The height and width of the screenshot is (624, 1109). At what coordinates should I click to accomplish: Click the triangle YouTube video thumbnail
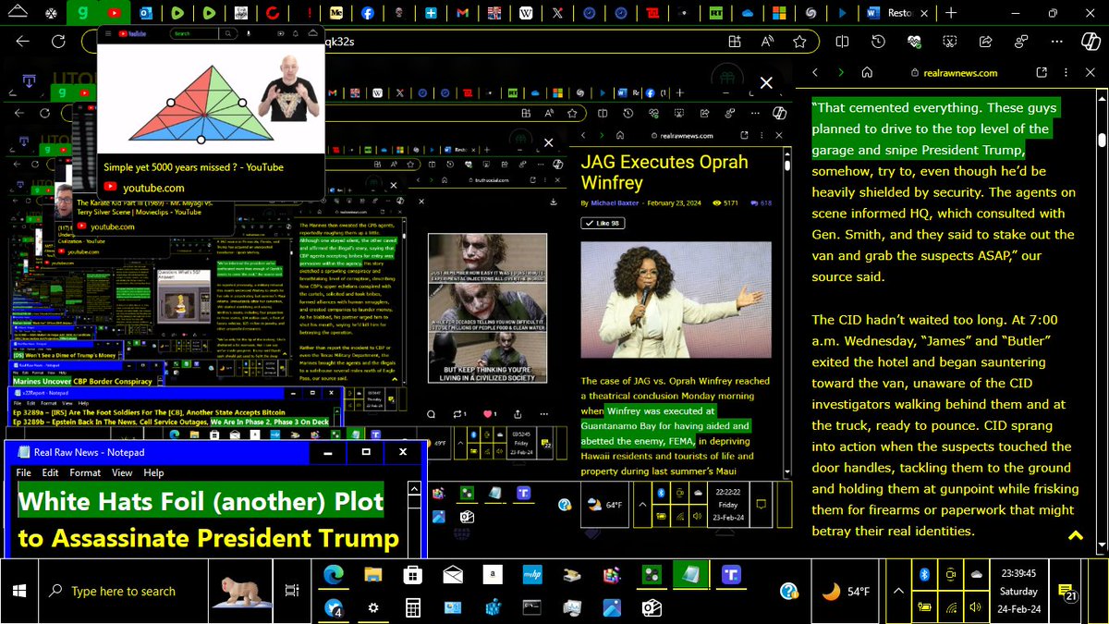pyautogui.click(x=211, y=98)
